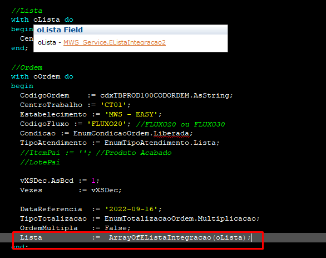Click the 'TipoTotalizacao' identifier
This screenshot has width=326, height=258.
click(x=53, y=218)
